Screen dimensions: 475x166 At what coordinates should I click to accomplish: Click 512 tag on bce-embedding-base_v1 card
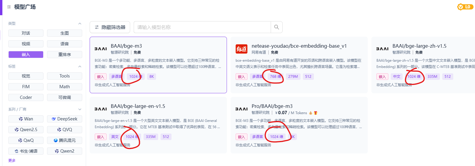click(x=308, y=77)
